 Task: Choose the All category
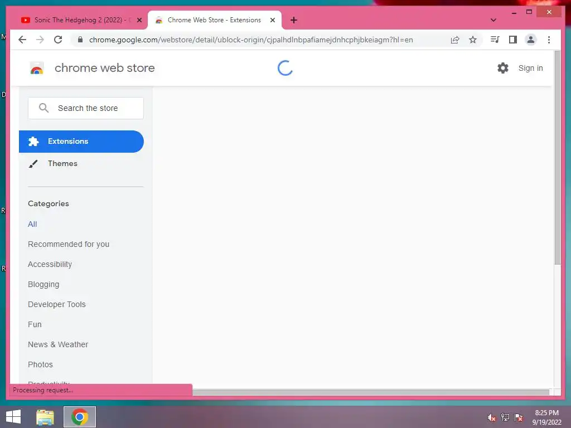(x=32, y=224)
